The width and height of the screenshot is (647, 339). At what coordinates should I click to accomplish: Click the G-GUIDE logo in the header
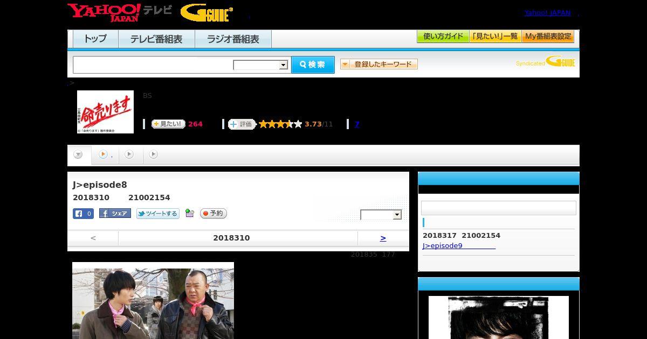(207, 13)
